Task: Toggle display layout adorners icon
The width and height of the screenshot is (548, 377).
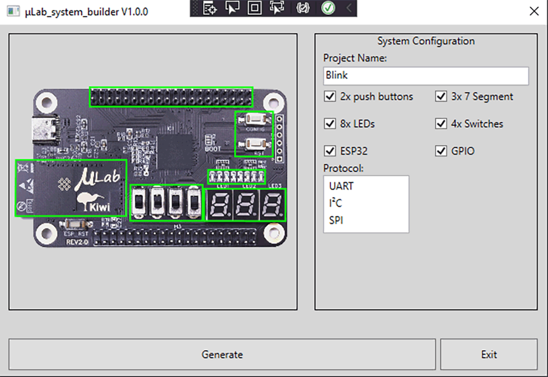Action: pos(254,8)
